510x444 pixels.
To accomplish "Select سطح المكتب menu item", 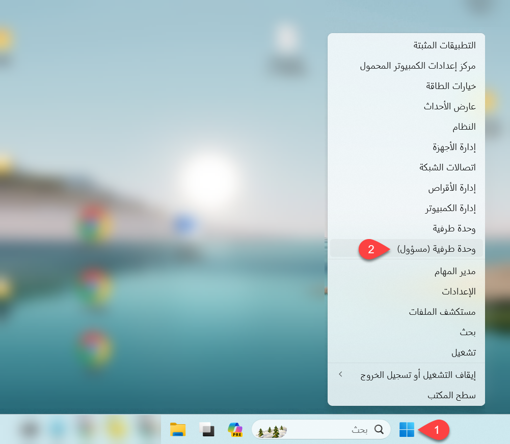I will point(406,395).
